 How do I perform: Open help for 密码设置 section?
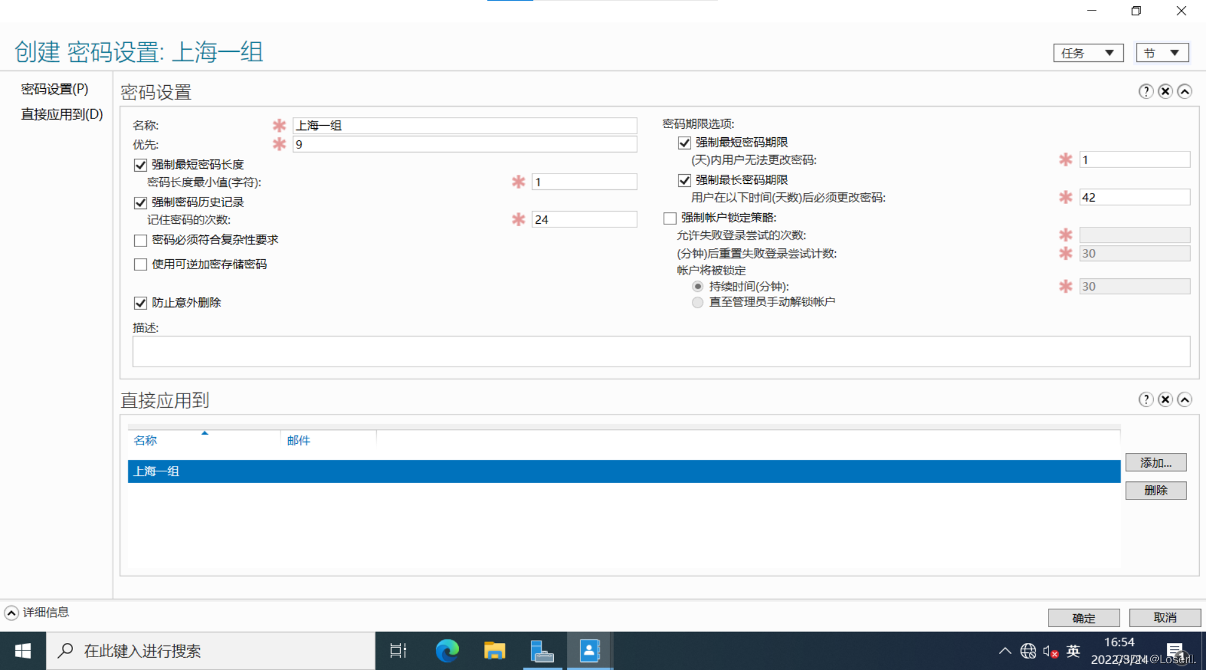pos(1145,91)
